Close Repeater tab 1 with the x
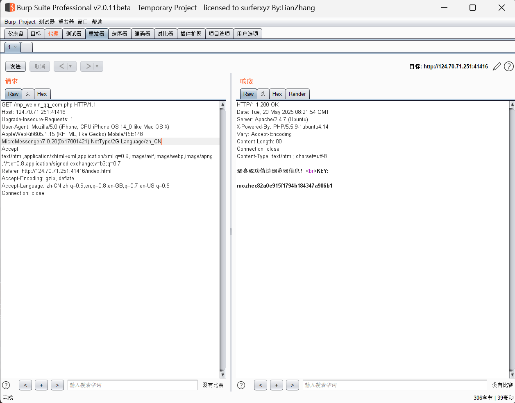515x403 pixels. pos(16,48)
